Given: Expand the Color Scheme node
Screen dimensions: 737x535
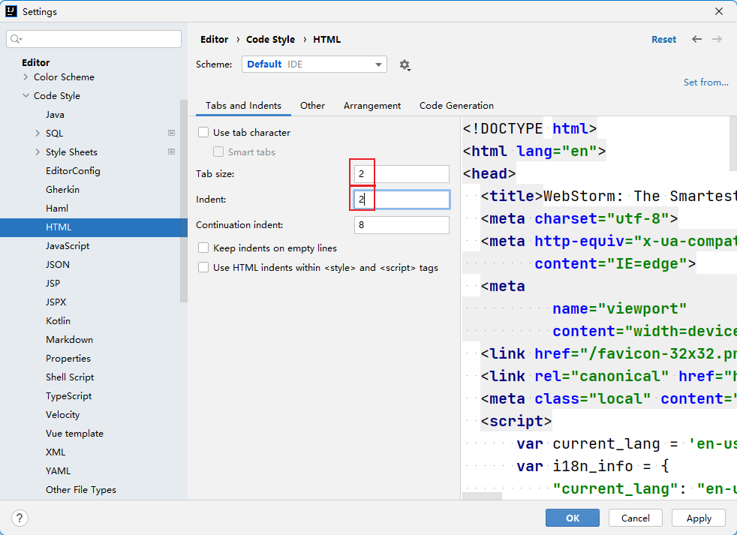Looking at the screenshot, I should (26, 77).
